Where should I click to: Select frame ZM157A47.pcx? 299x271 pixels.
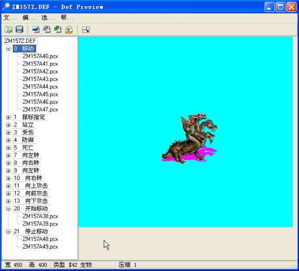point(40,109)
